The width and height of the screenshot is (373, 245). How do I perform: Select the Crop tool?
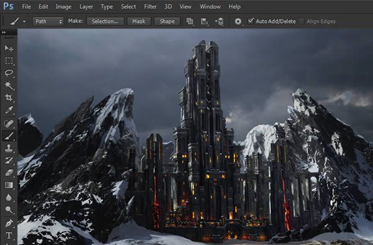(9, 97)
